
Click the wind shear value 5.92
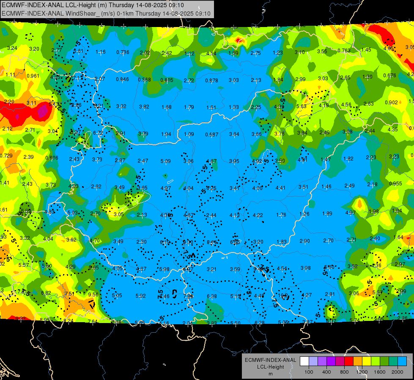140,296
